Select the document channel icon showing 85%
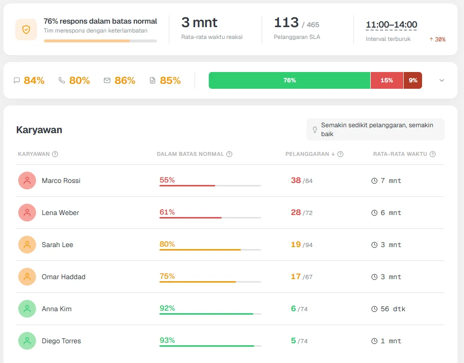Screen dimensions: 464x363 tap(153, 80)
